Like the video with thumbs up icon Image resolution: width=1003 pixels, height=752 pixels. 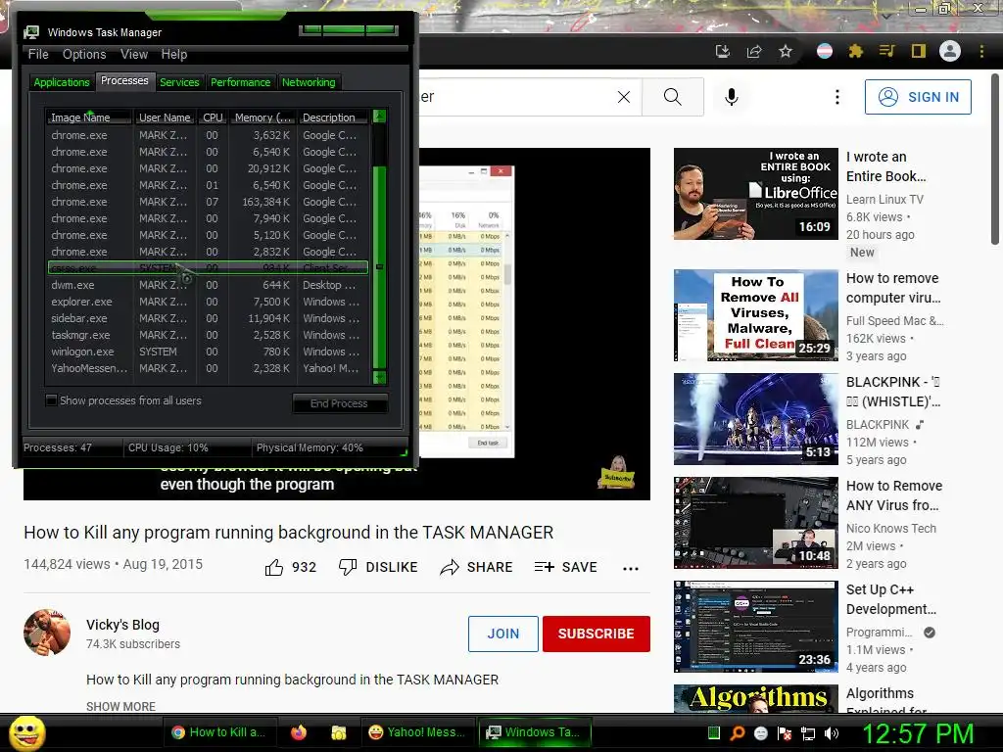point(274,567)
